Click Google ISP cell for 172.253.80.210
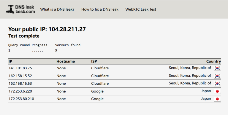228x115 pixels. point(97,99)
